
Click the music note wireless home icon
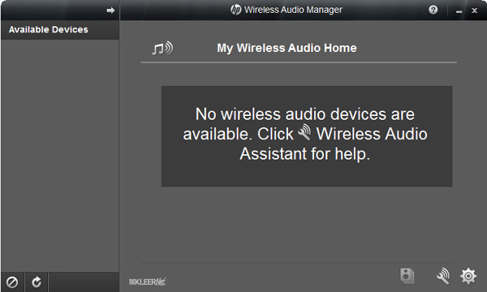tap(162, 48)
